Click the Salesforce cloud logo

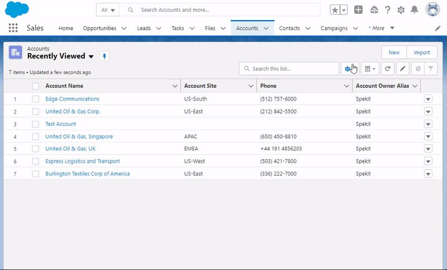pos(17,9)
